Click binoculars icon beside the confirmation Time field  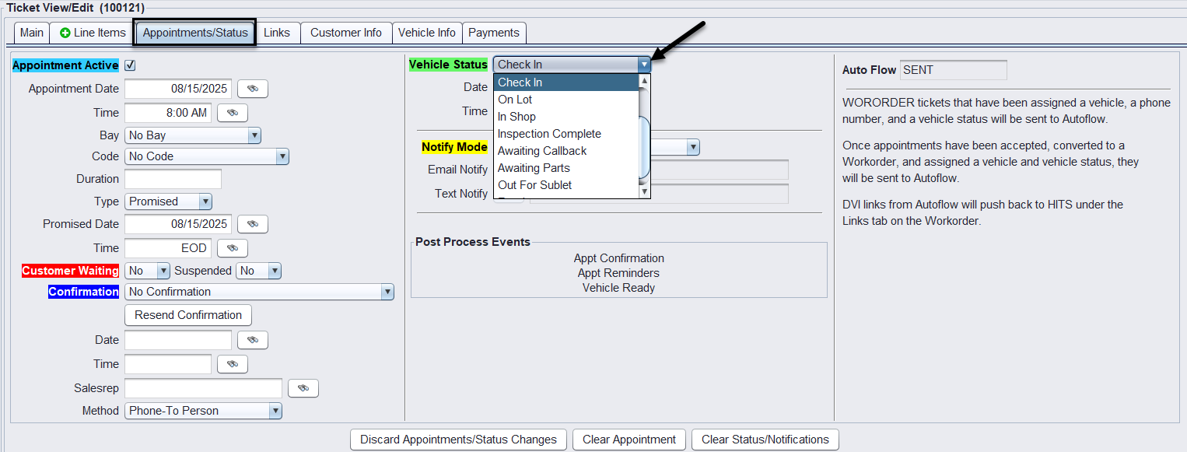pos(232,364)
